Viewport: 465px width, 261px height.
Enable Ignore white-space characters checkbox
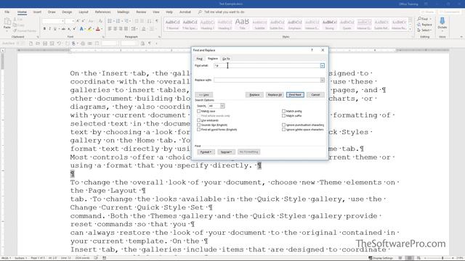point(284,130)
